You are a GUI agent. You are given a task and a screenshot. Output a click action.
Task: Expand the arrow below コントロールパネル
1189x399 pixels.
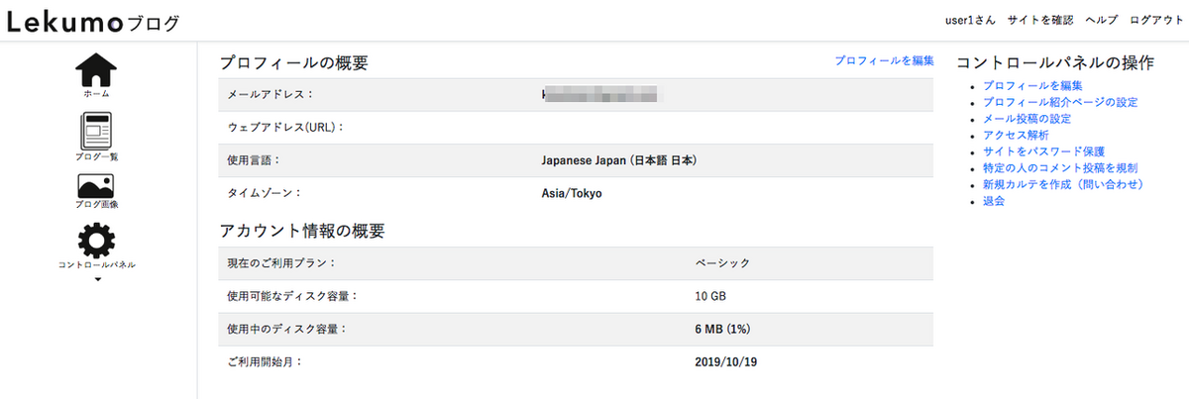tap(97, 279)
